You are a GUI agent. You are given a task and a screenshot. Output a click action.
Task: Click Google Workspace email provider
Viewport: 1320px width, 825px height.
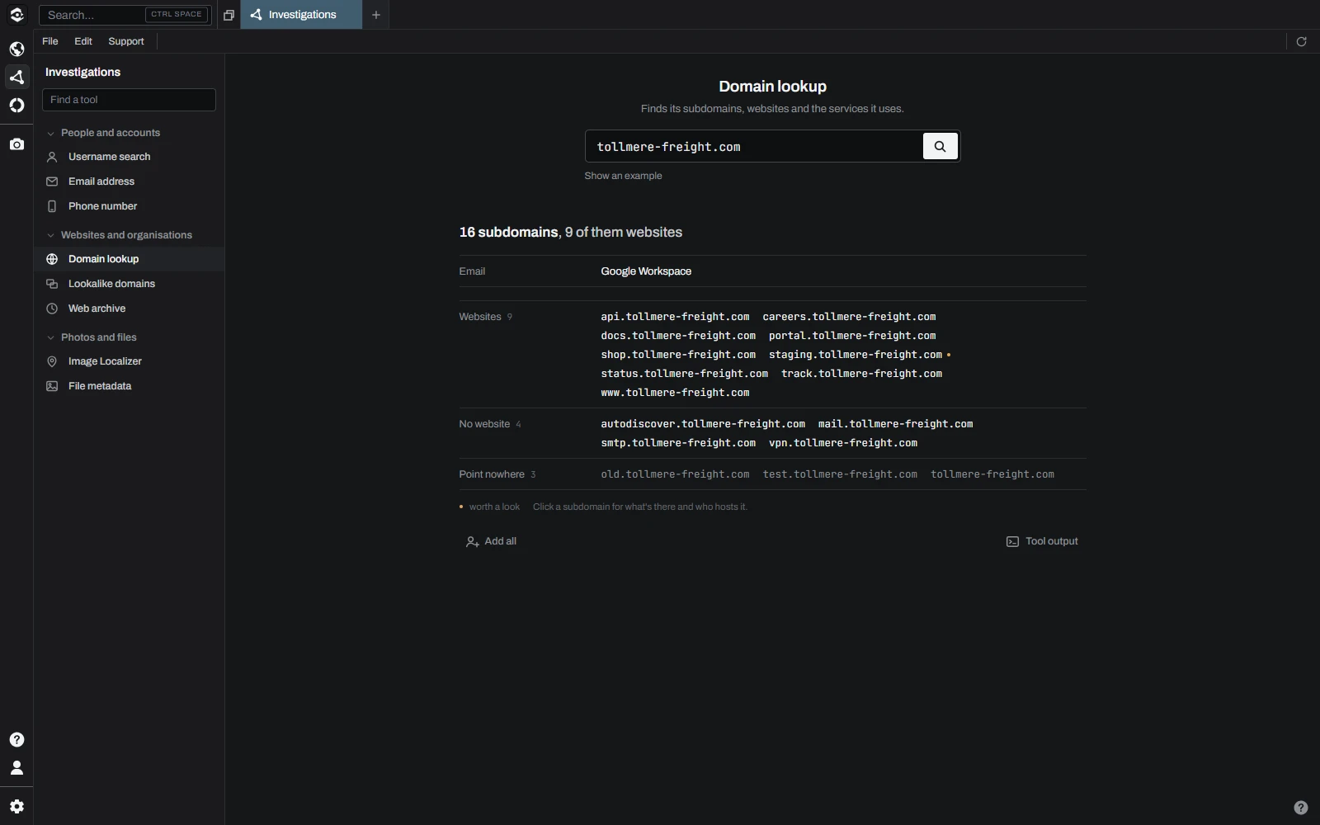click(646, 271)
